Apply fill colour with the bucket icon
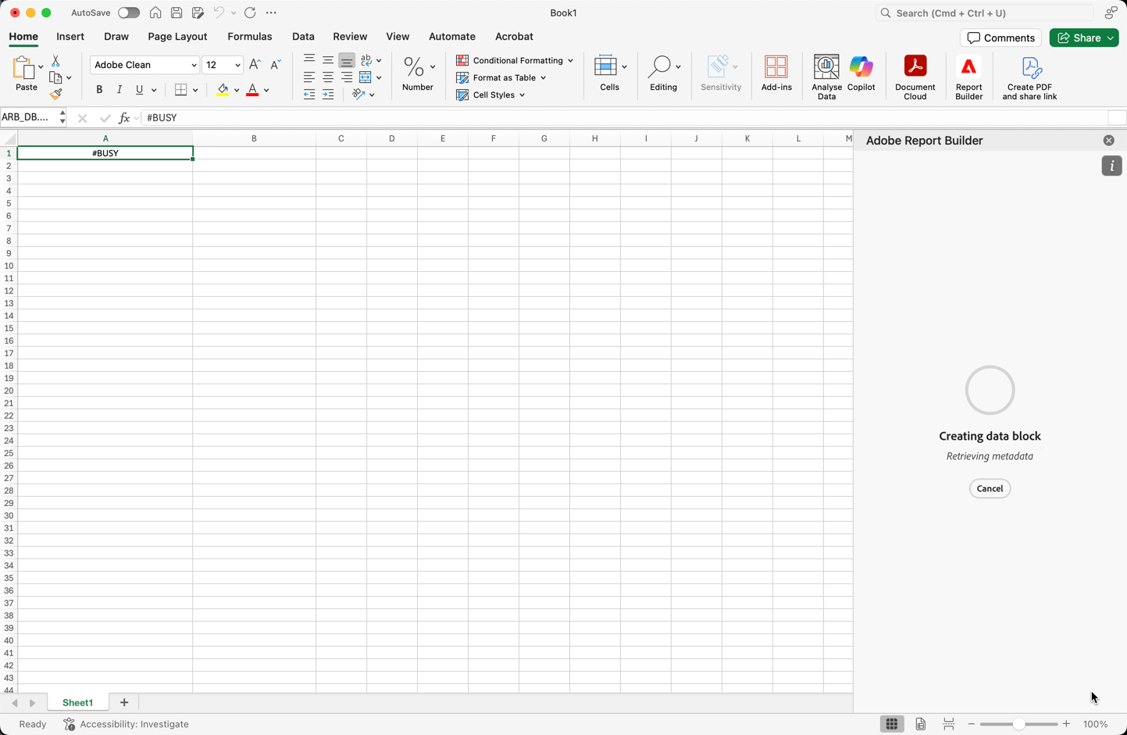This screenshot has height=735, width=1127. 223,90
